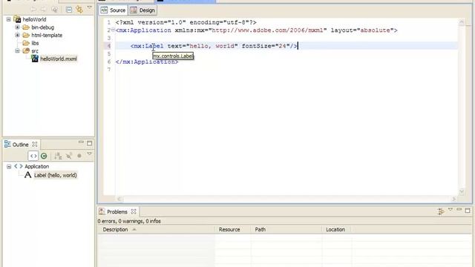Expand the html-template folder
475x267 pixels.
point(17,35)
